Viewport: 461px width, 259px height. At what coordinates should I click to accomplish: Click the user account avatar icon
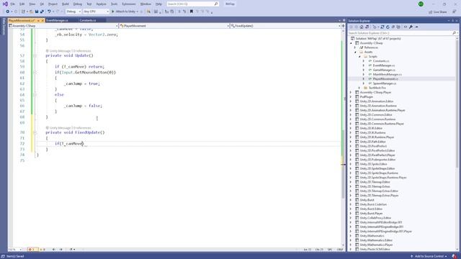point(421,4)
